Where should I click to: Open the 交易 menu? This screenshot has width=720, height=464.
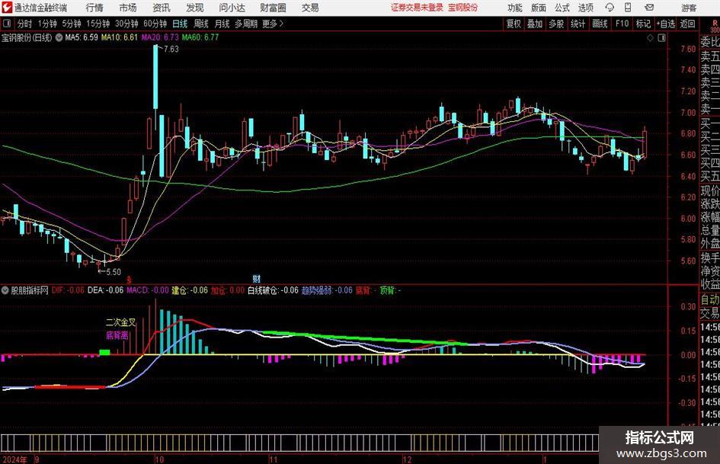tap(310, 8)
